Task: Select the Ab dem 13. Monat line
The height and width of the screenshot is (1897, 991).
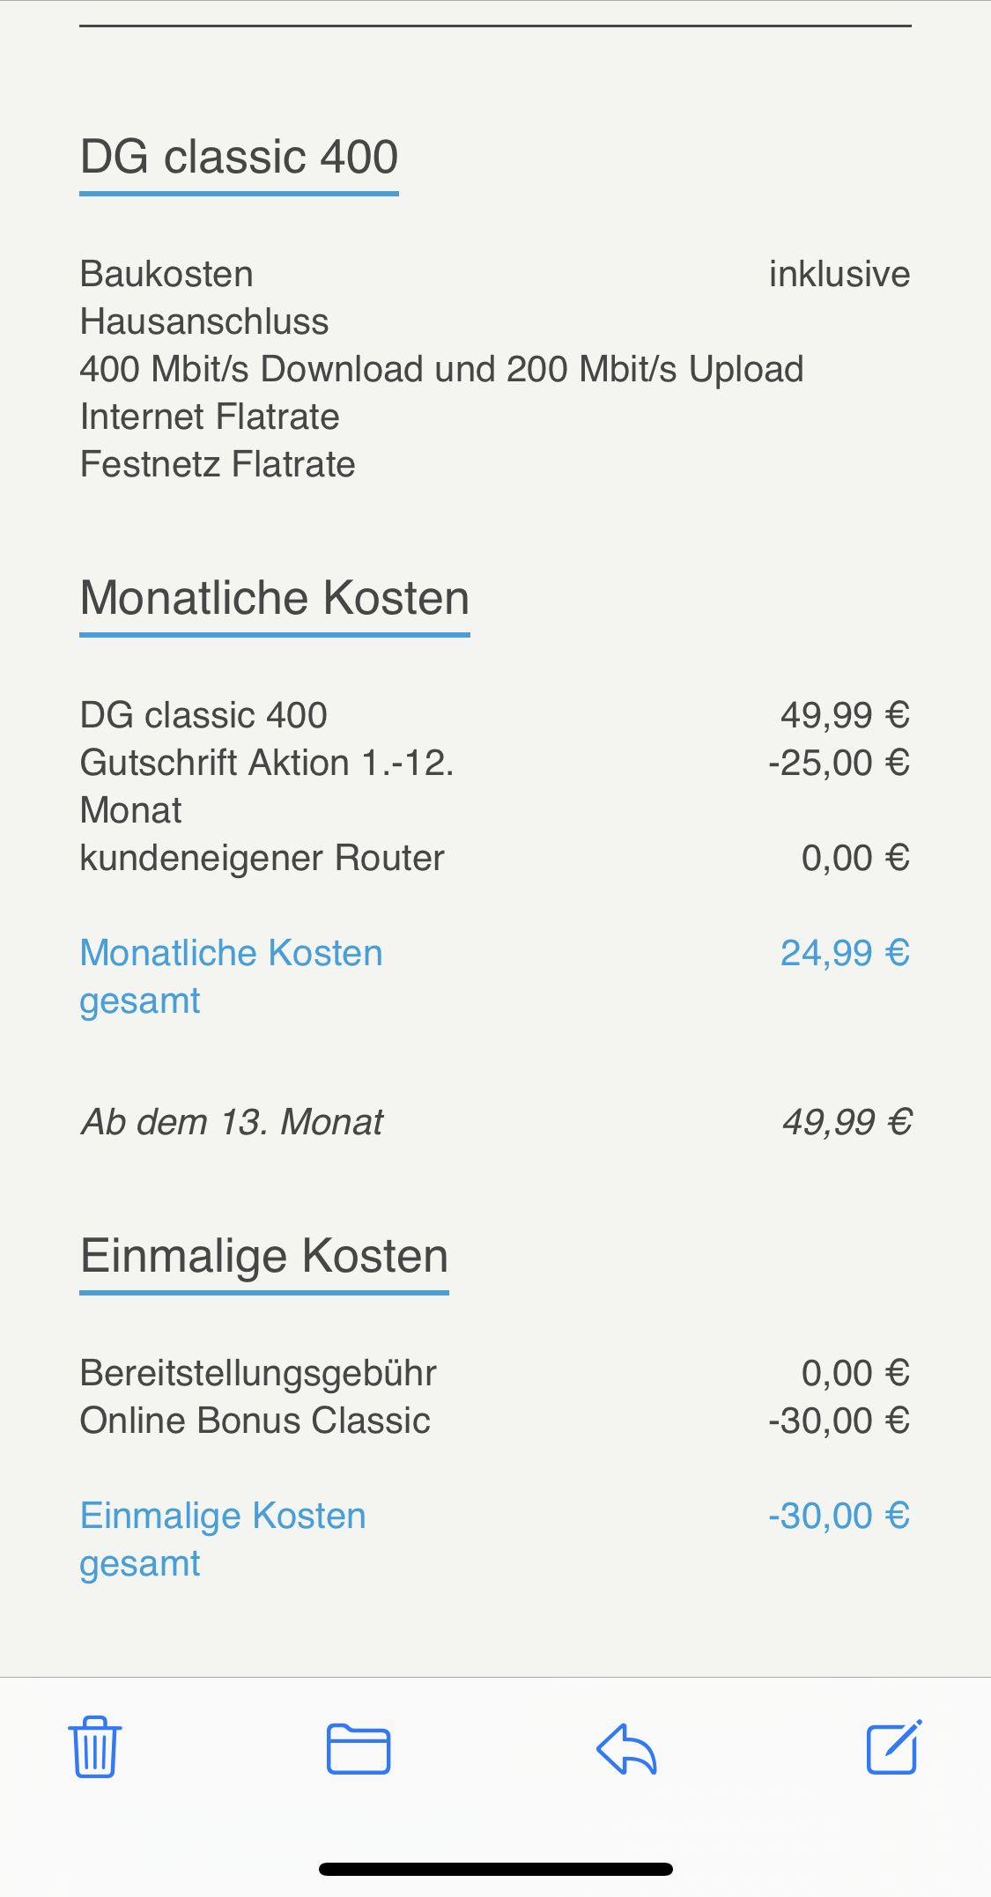Action: click(233, 1122)
